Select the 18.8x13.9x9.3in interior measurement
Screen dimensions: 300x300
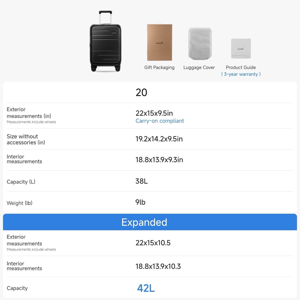pyautogui.click(x=159, y=160)
